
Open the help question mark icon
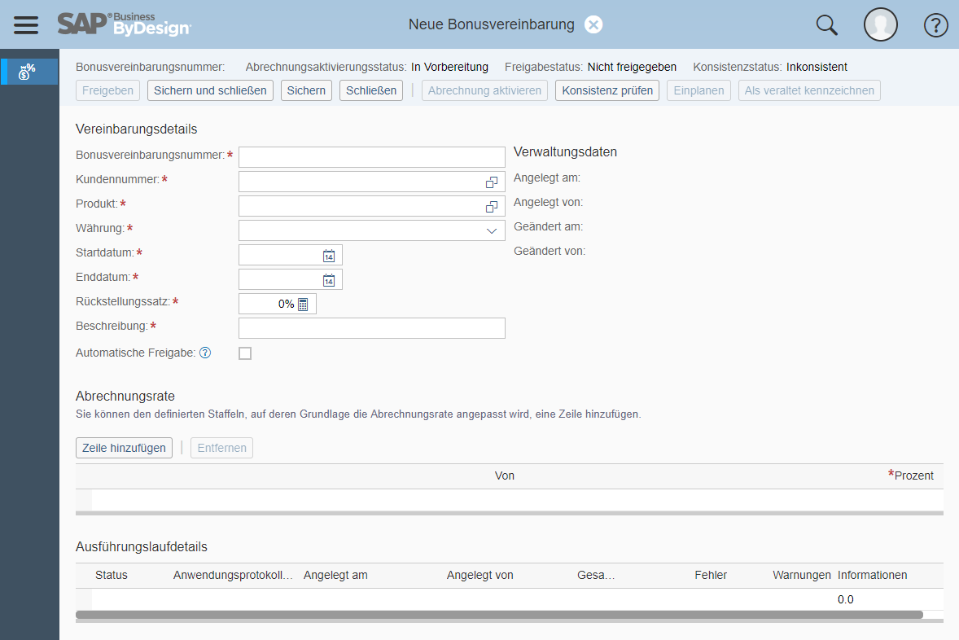click(x=935, y=25)
